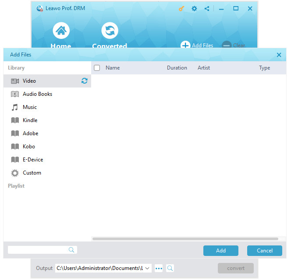Open the Converted icon button
This screenshot has height=280, width=291.
pyautogui.click(x=110, y=30)
